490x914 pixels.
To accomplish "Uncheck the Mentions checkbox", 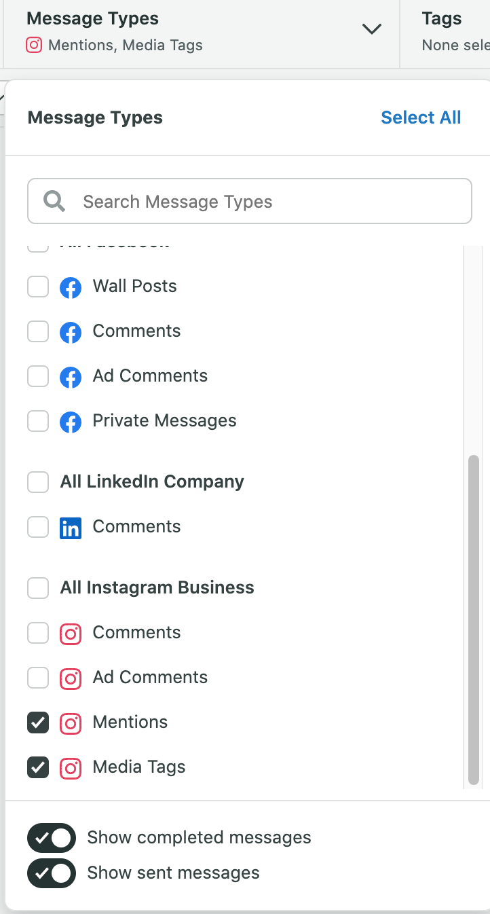I will pos(38,723).
